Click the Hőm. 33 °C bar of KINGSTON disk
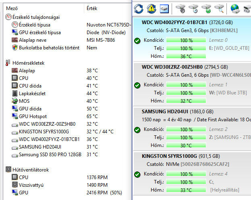 coord(186,190)
